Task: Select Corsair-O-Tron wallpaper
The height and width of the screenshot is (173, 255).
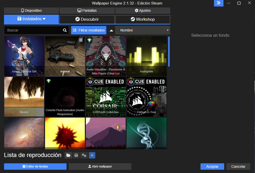Action: click(147, 97)
